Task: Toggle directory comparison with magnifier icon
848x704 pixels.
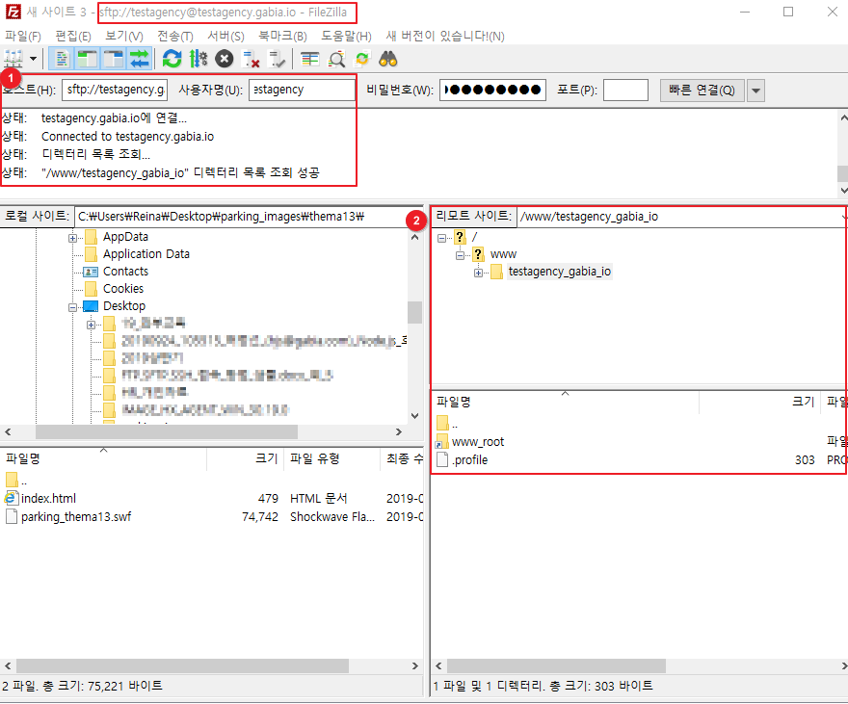Action: coord(336,59)
